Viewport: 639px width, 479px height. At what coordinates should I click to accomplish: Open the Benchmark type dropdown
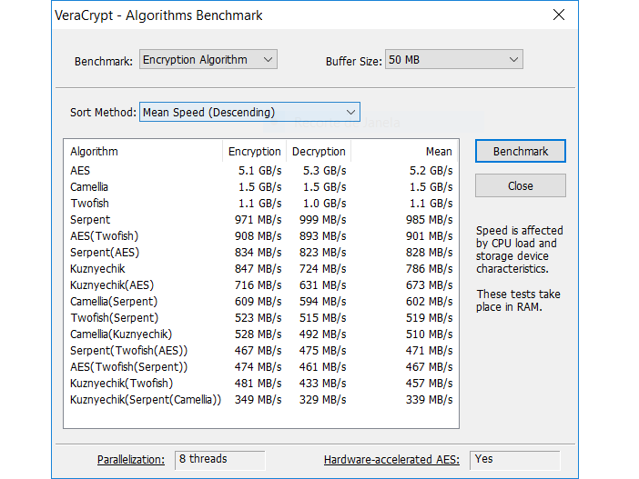pyautogui.click(x=208, y=59)
